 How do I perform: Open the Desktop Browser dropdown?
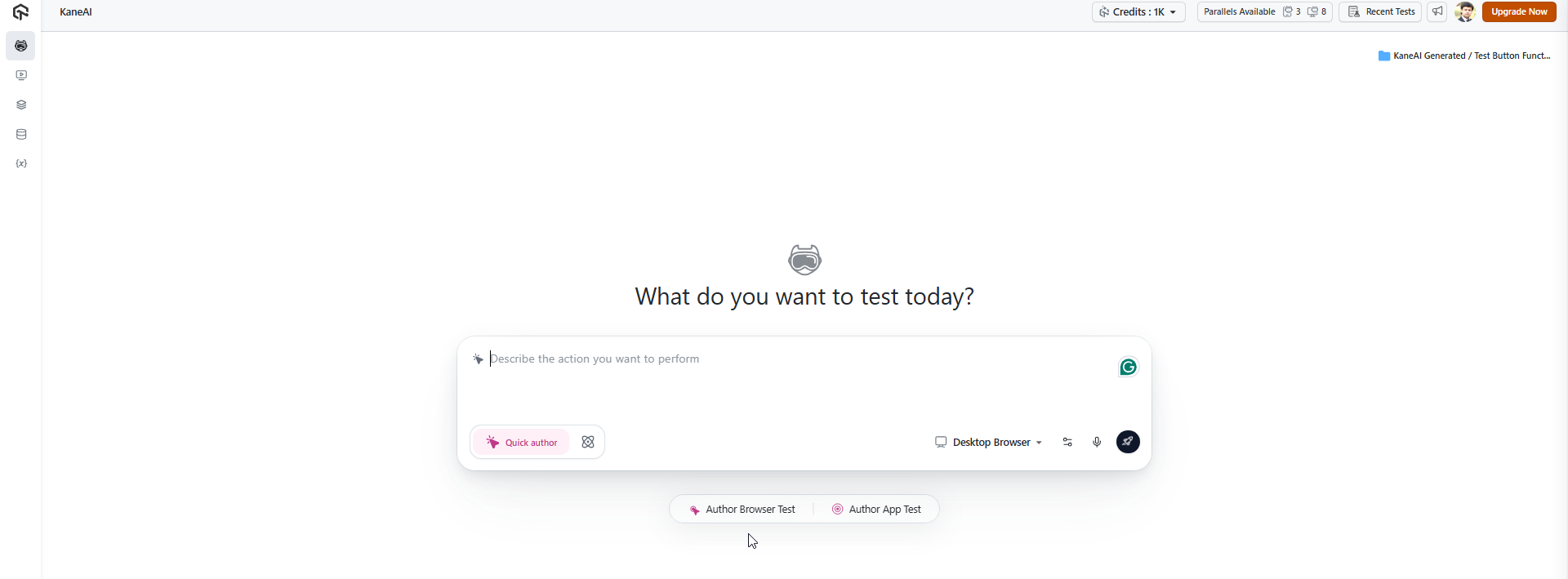[x=989, y=442]
